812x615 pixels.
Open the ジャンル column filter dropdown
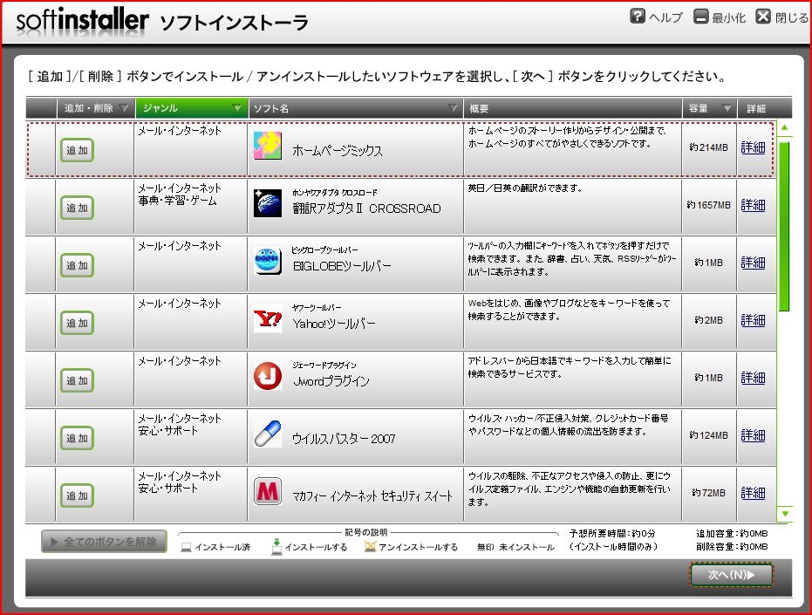pos(237,108)
